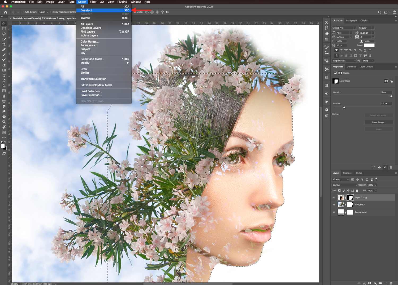Choose the Hand tool

(x=4, y=117)
